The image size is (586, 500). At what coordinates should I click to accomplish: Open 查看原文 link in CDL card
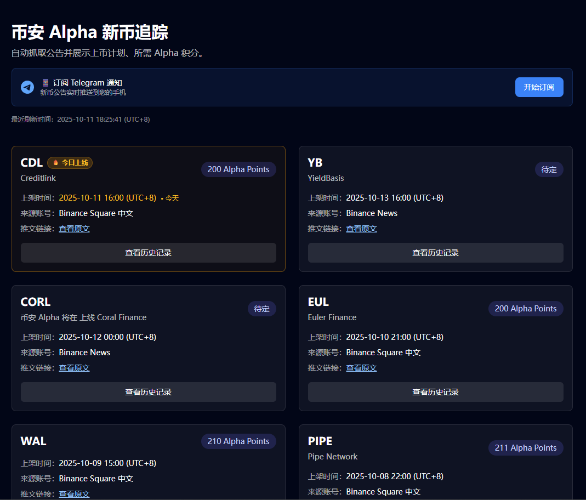click(74, 229)
